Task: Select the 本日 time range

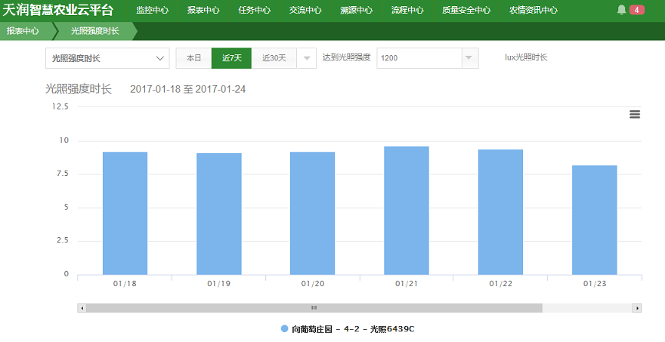Action: pyautogui.click(x=194, y=58)
